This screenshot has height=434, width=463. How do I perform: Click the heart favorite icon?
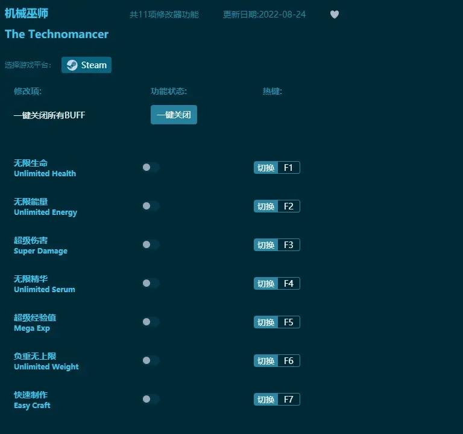334,14
